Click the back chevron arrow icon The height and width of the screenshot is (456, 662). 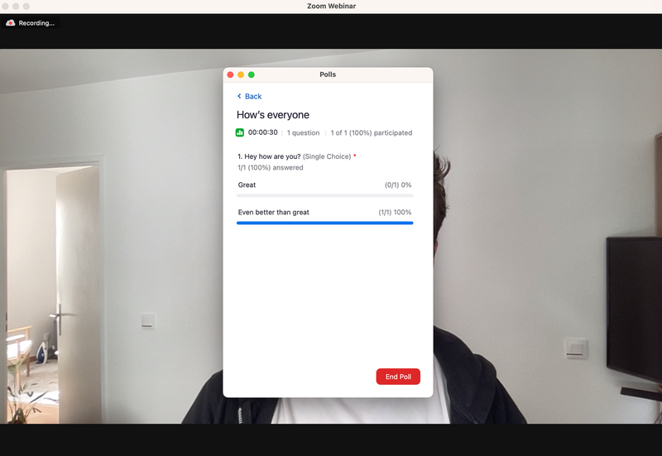coord(239,96)
